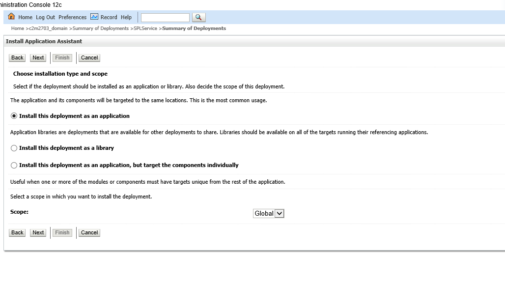
Task: Open Preferences in the toolbar
Action: 73,17
